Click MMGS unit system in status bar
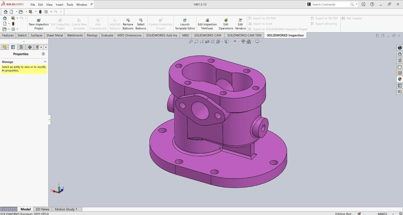The width and height of the screenshot is (403, 215). pos(382,214)
